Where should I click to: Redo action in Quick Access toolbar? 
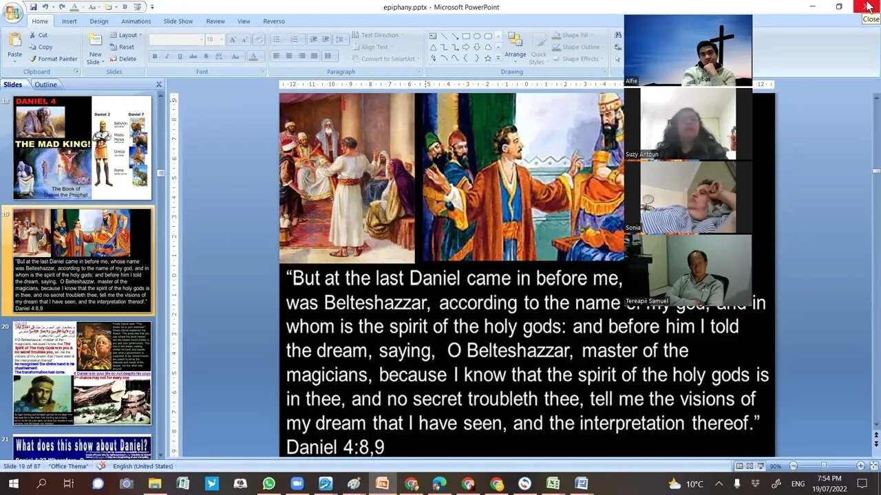62,7
